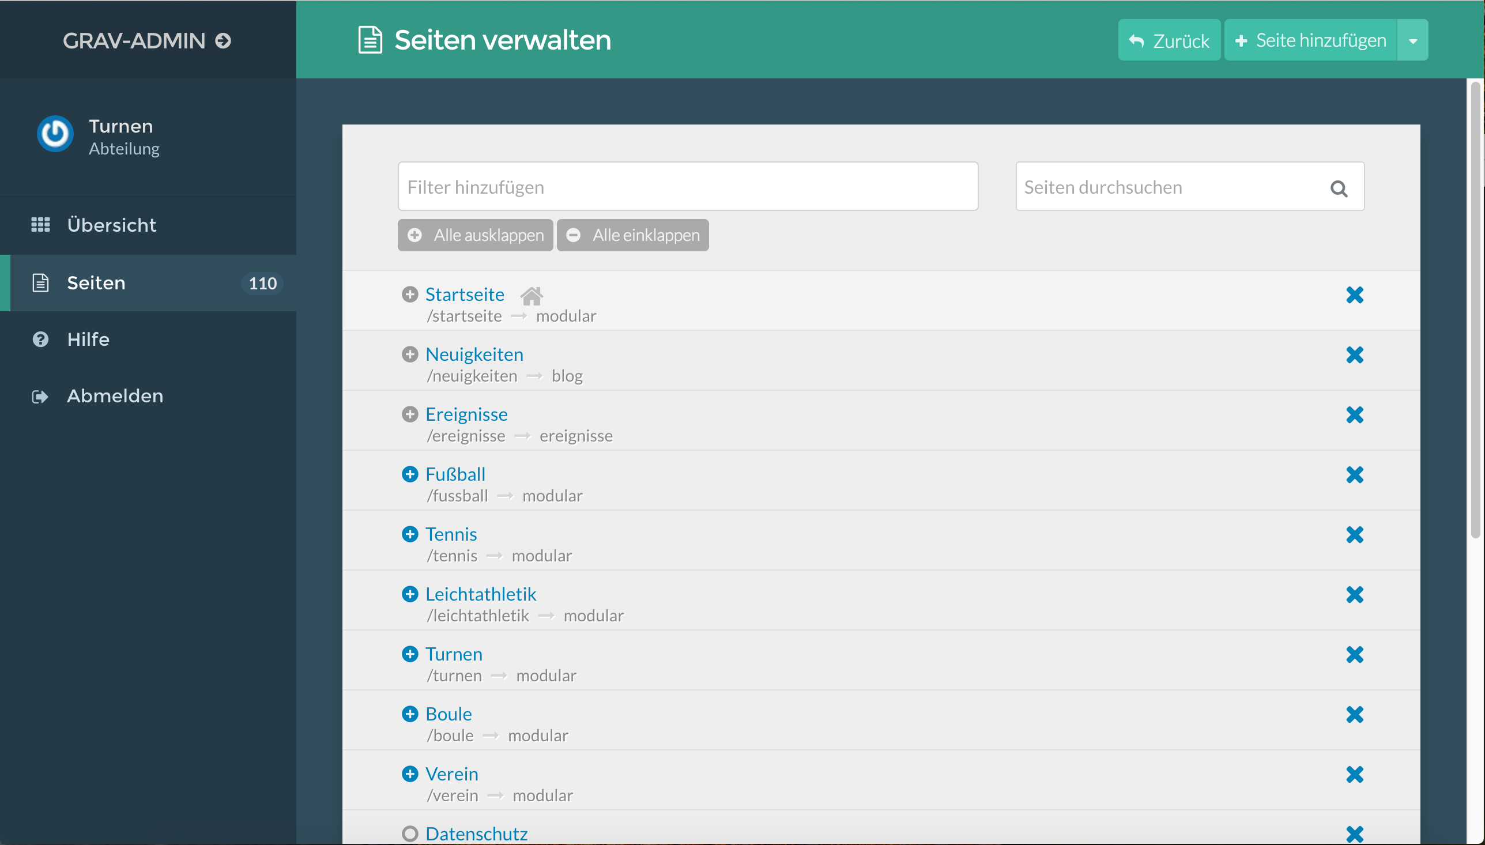Expand the Turnen page children
This screenshot has width=1485, height=845.
click(410, 654)
